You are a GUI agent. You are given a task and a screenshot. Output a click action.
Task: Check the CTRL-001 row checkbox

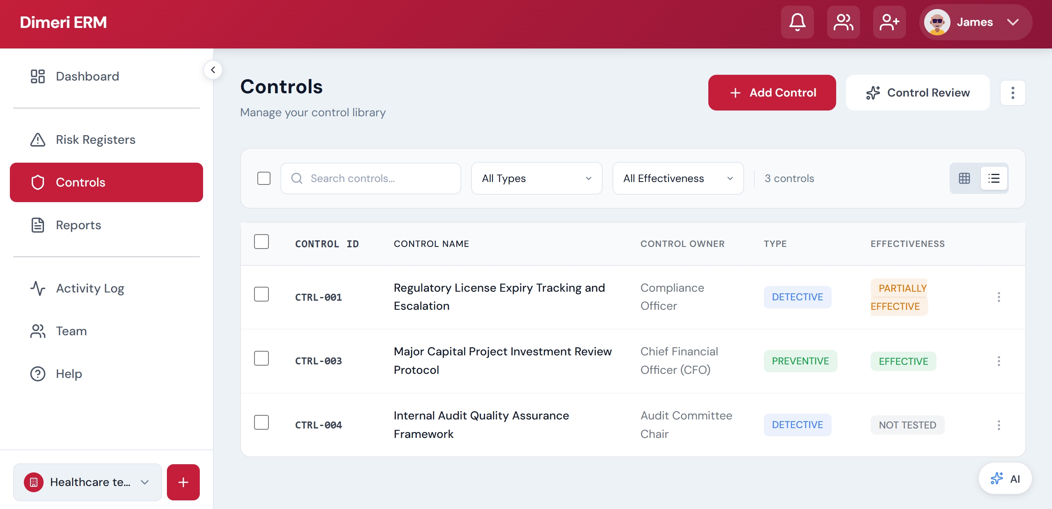pos(261,294)
